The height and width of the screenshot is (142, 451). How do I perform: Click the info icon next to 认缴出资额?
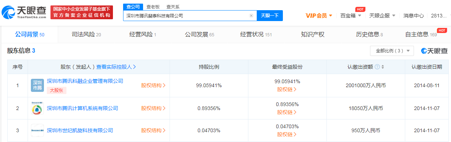tap(377, 67)
